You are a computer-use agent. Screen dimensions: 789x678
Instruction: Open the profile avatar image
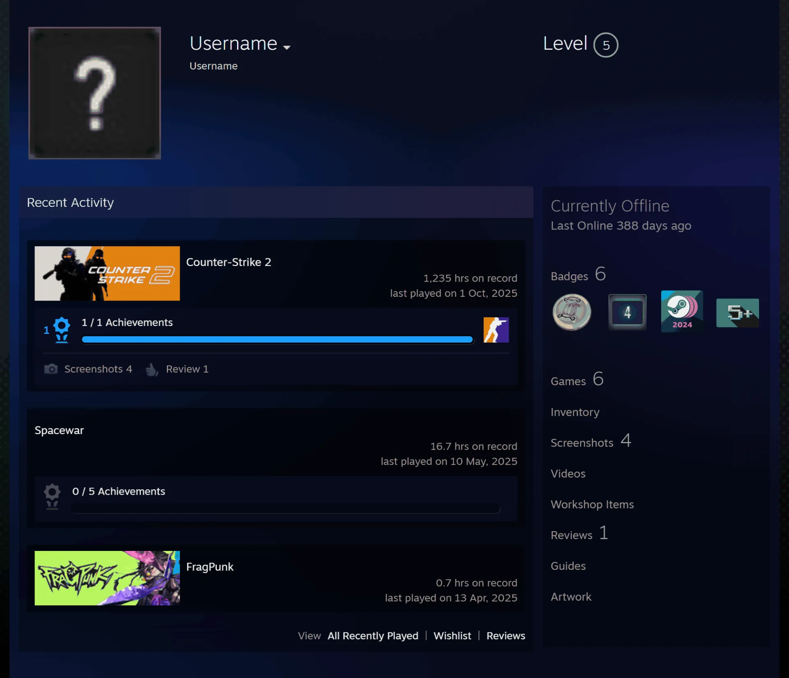click(x=95, y=93)
